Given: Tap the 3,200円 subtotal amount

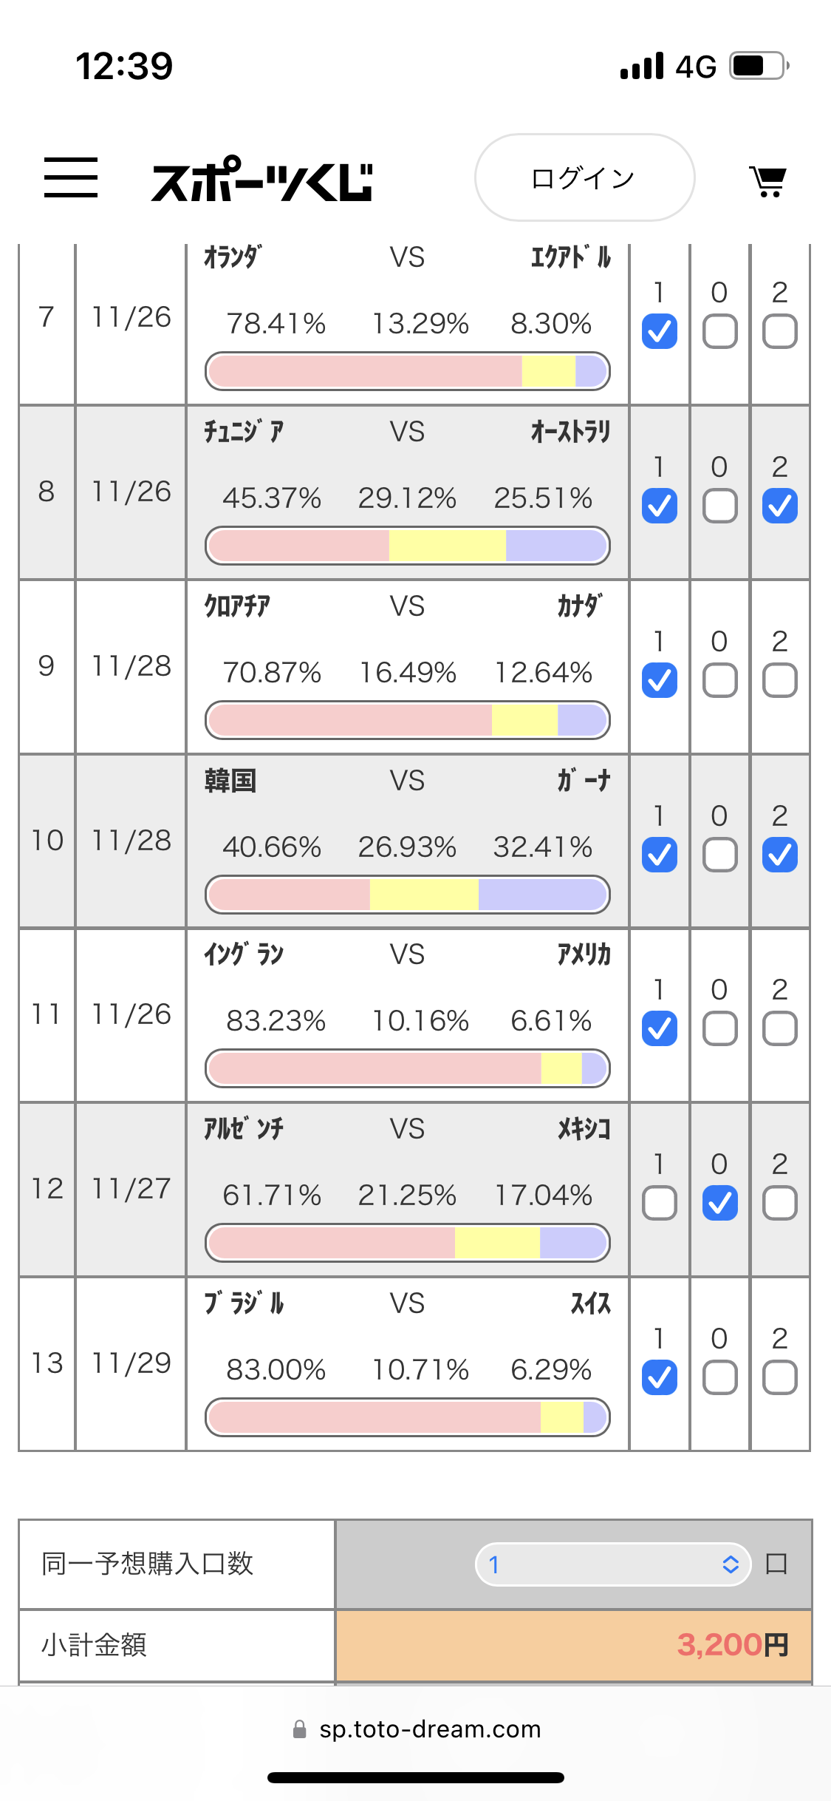Looking at the screenshot, I should (x=733, y=1645).
